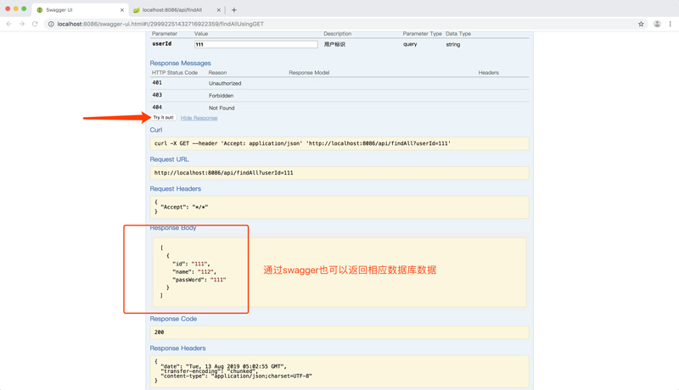
Task: Click the 404 status code
Action: click(x=157, y=107)
